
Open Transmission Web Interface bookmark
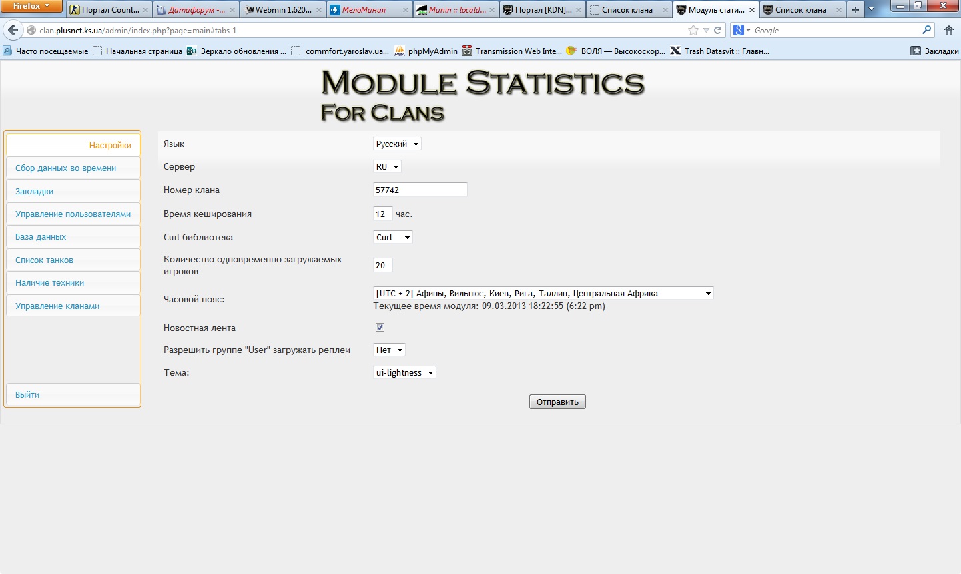(x=513, y=51)
